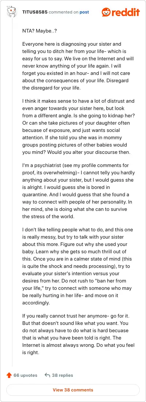Screen dimensions: 146x402
Task: Click the "View 38 comments" button
Action: pyautogui.click(x=73, y=390)
